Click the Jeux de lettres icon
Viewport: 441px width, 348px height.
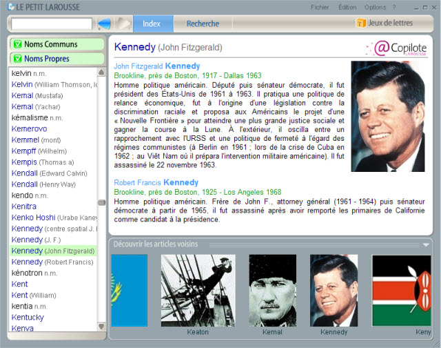[x=360, y=23]
